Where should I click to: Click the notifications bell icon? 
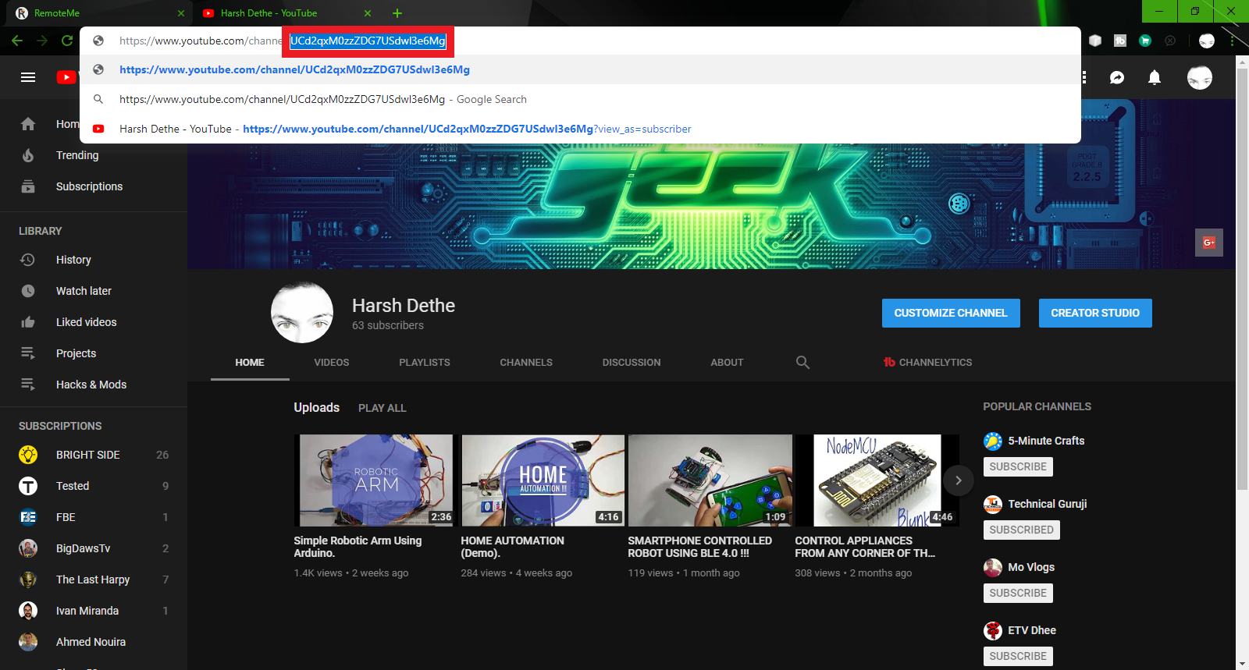(x=1155, y=77)
